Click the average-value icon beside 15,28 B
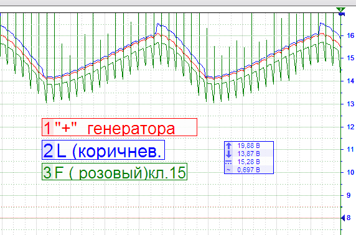Image resolution: width=356 pixels, height=235 pixels. [228, 162]
